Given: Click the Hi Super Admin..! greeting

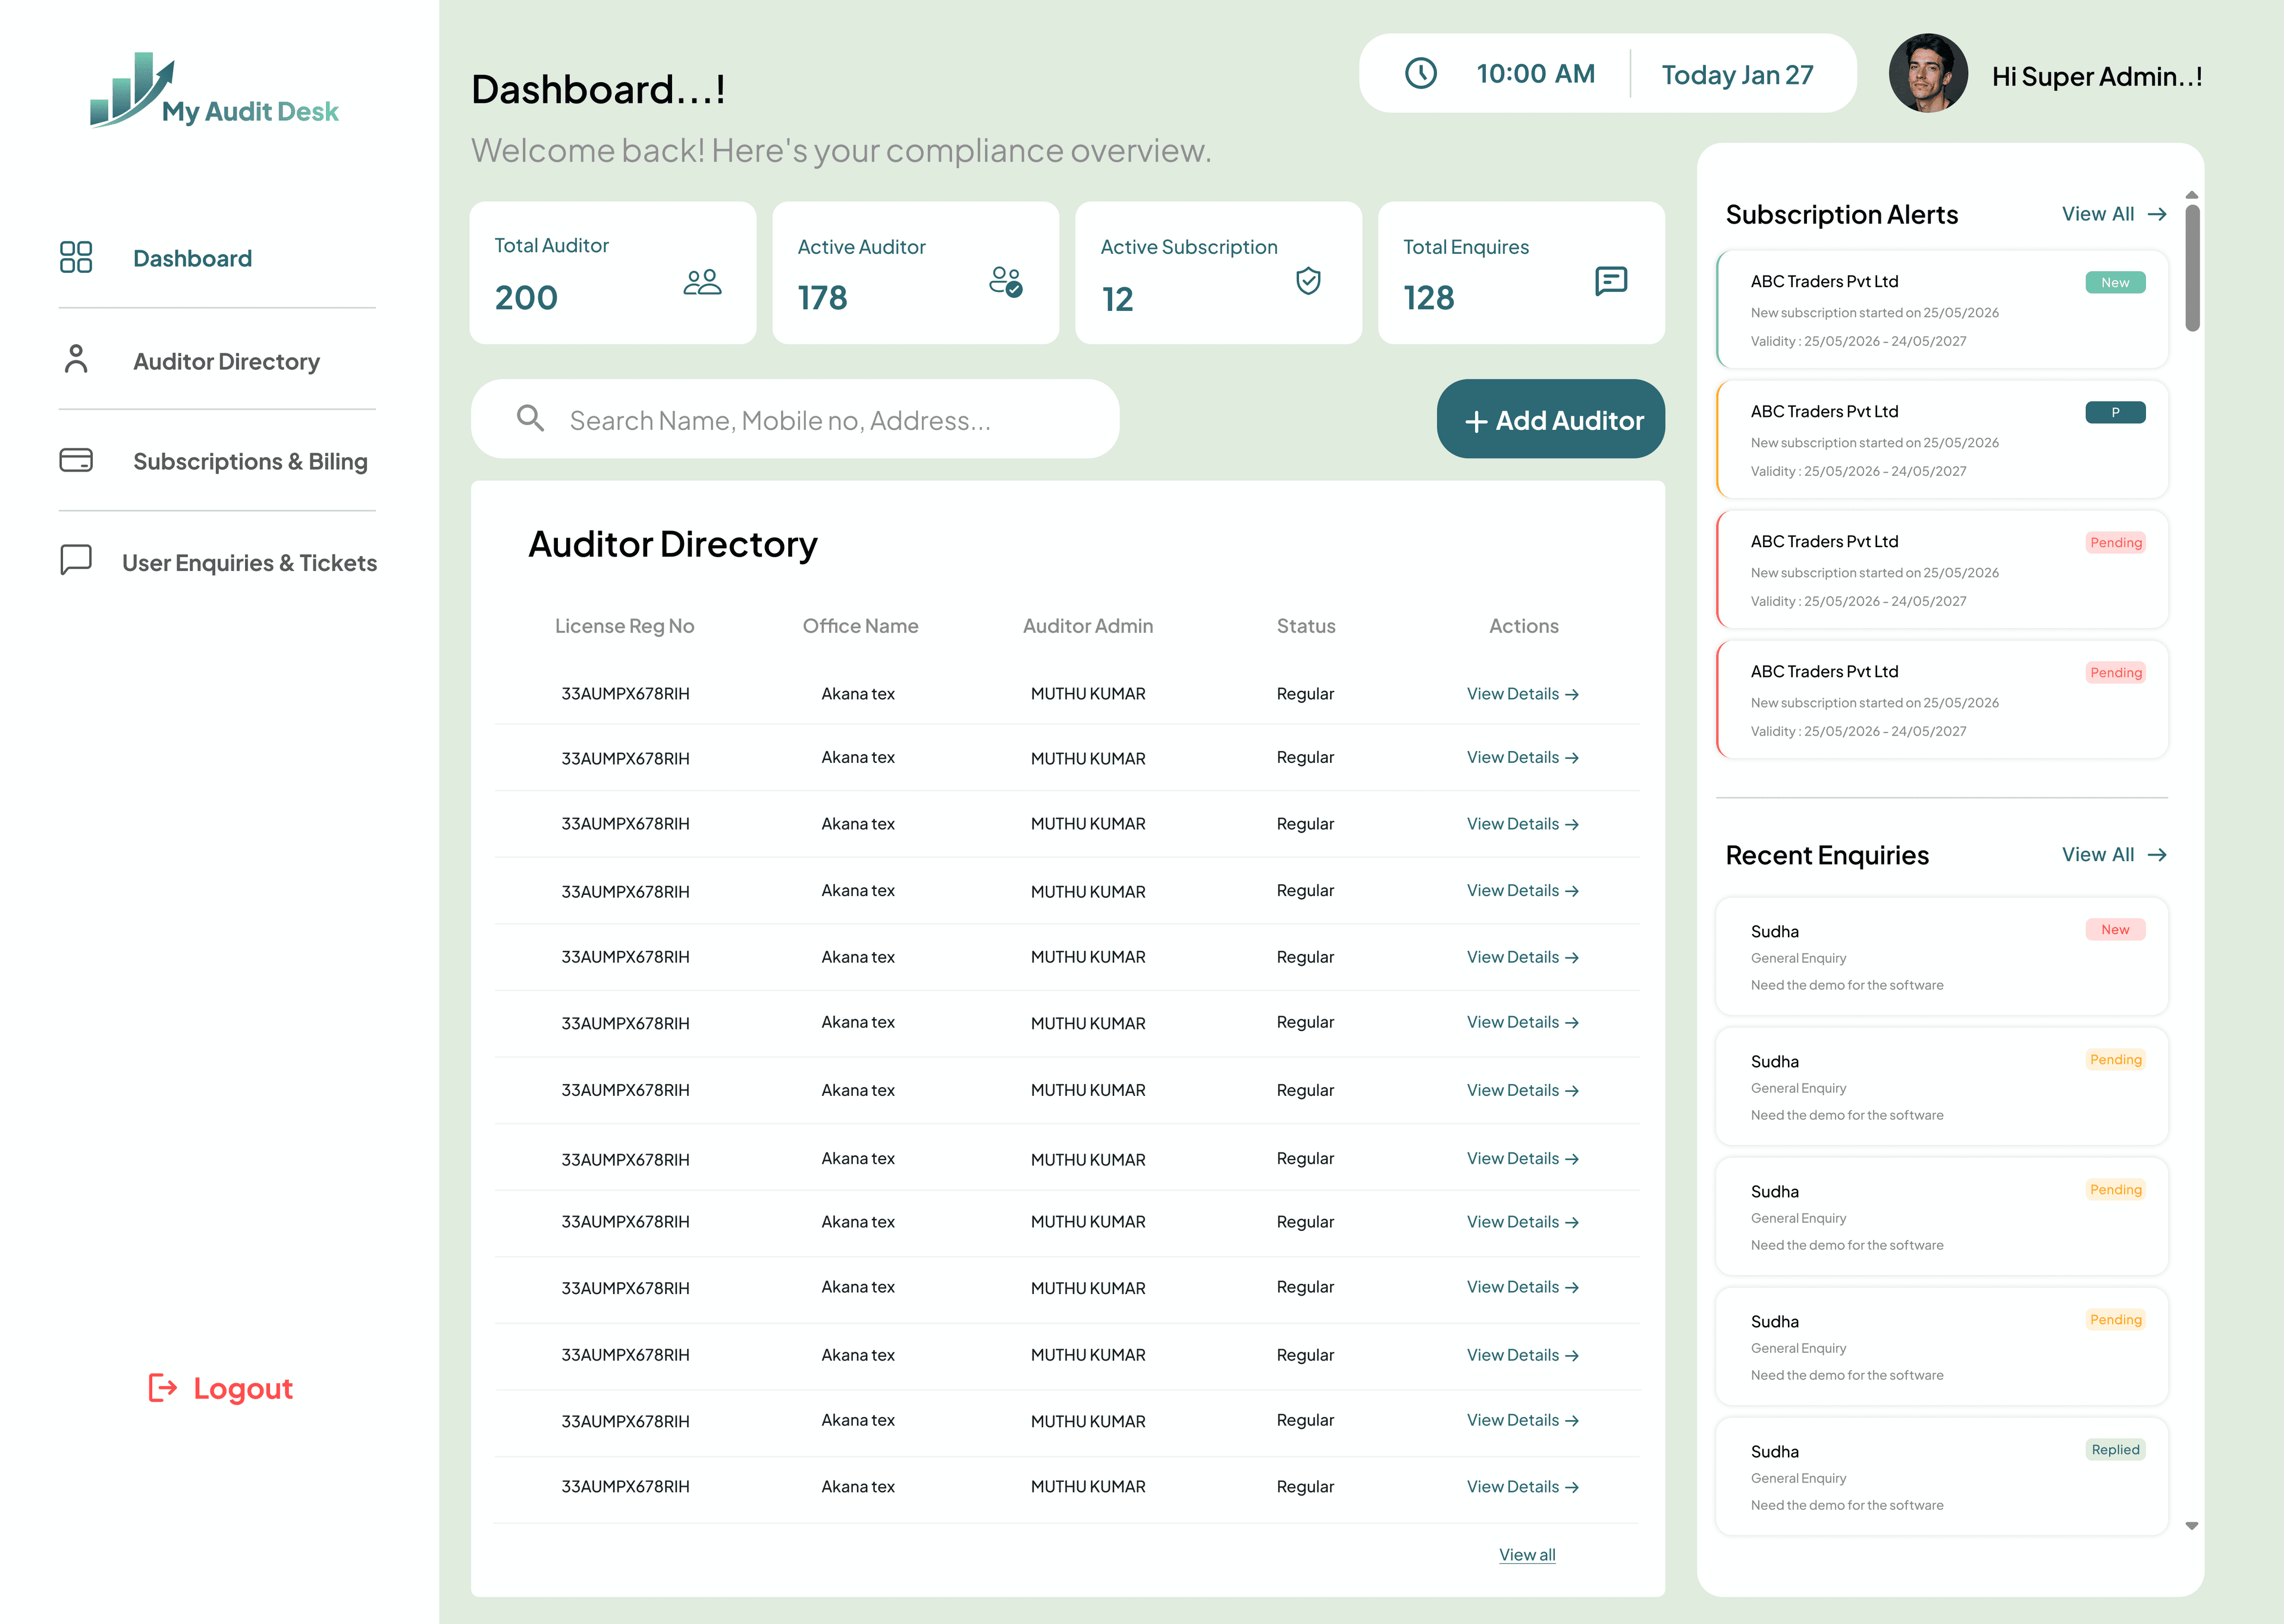Looking at the screenshot, I should pos(2097,76).
